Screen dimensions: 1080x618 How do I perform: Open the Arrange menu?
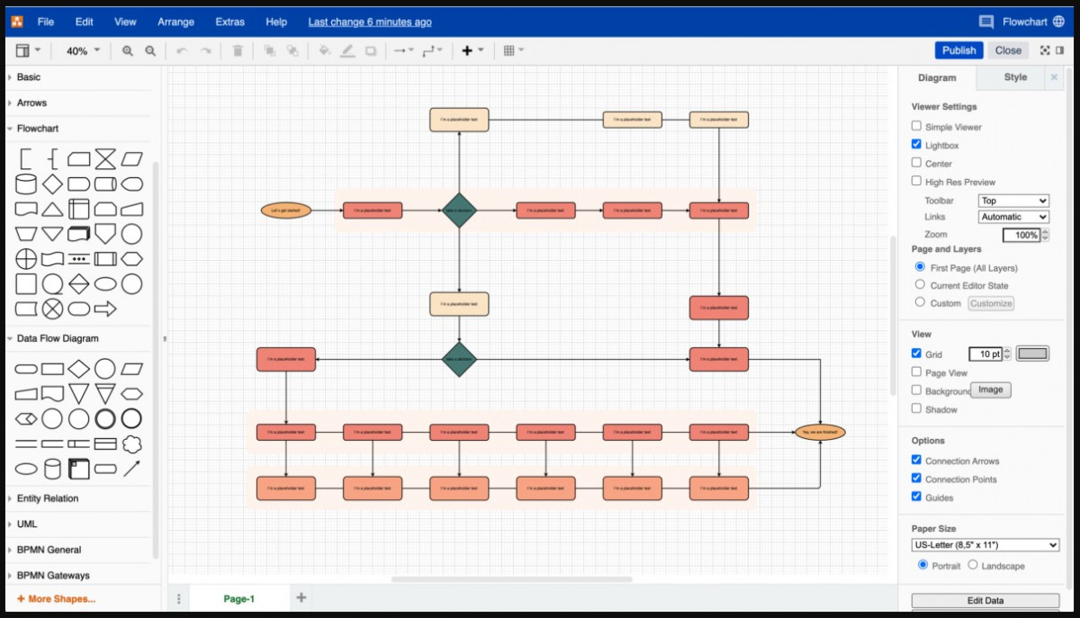(x=176, y=22)
